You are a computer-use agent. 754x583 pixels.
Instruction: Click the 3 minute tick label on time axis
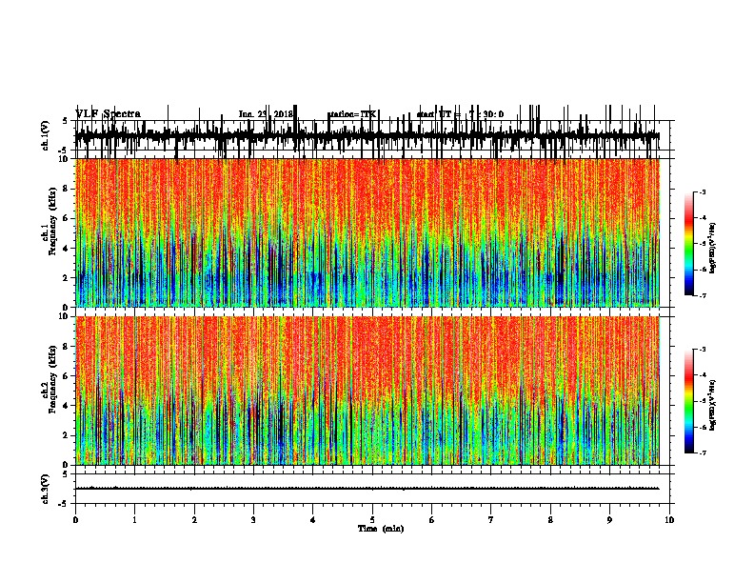click(x=253, y=520)
